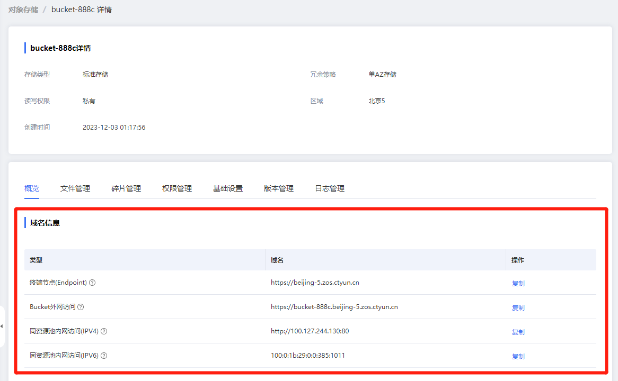Copy the IPV6 internal address via 复制

[x=518, y=356]
